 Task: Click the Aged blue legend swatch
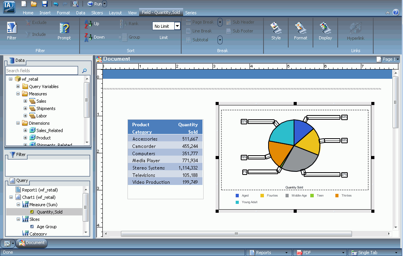point(237,196)
